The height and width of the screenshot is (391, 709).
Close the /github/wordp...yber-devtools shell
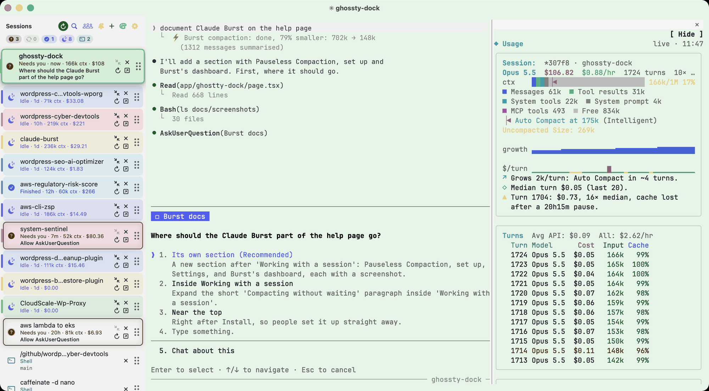tap(126, 361)
